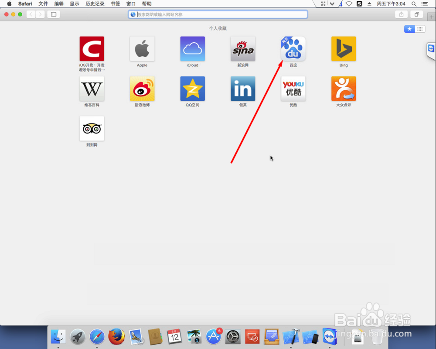This screenshot has width=436, height=349.
Task: Open the 帮助 (Help) menu
Action: (x=146, y=3)
